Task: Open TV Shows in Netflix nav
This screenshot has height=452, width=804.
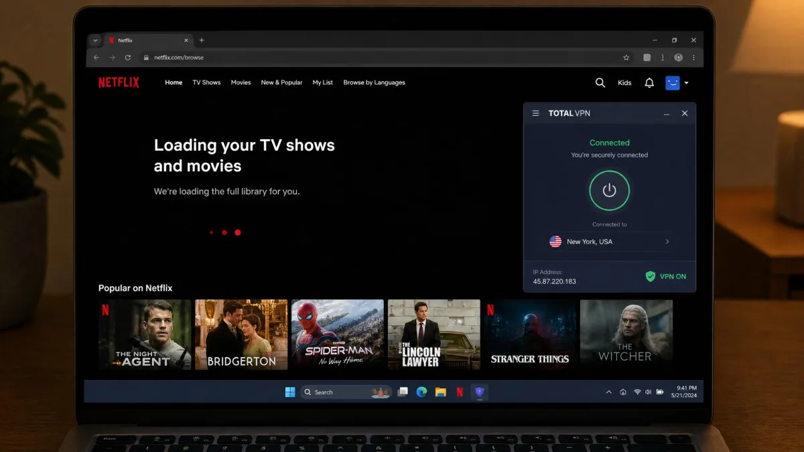Action: point(206,82)
